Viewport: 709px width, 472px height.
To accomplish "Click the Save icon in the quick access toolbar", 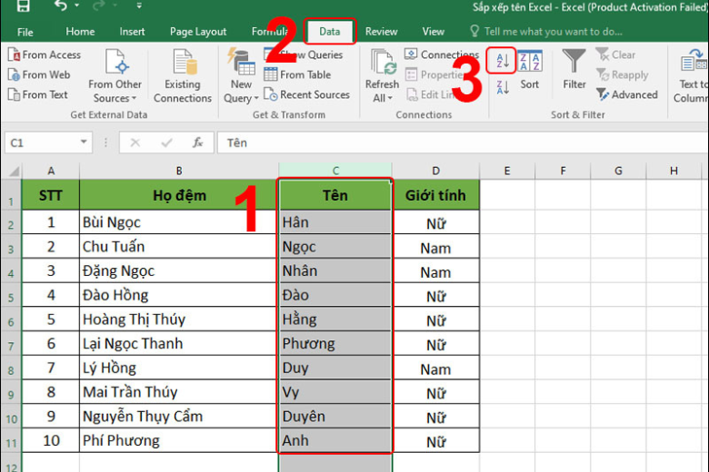I will click(23, 5).
